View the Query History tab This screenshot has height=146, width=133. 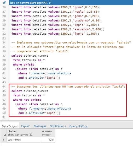point(78,126)
